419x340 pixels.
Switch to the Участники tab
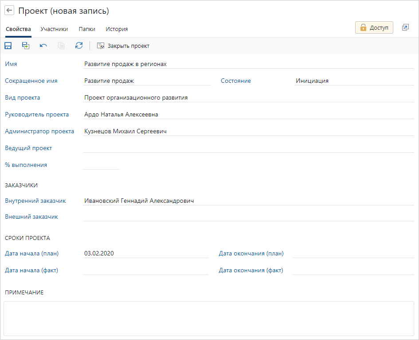[x=54, y=29]
